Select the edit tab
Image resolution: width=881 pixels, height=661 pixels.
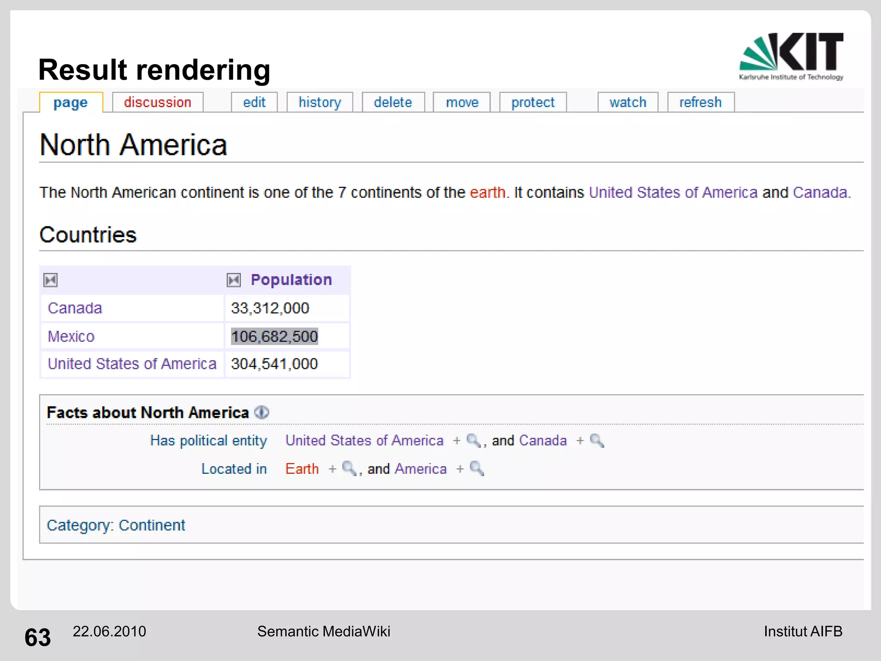[254, 102]
